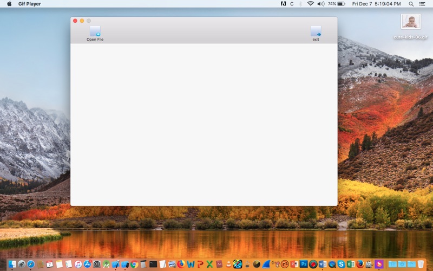
Task: Launch Google Chrome from the Dock
Action: (x=134, y=264)
